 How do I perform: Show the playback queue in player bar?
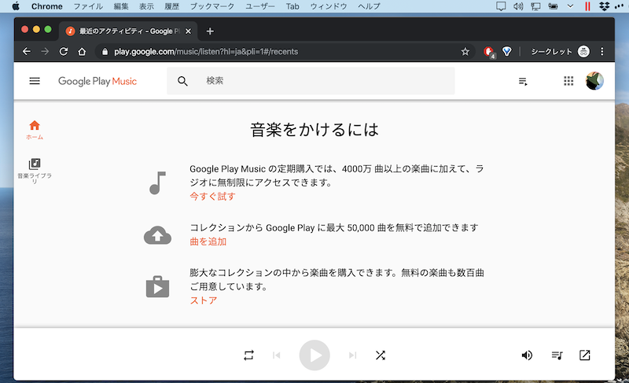[x=557, y=355]
